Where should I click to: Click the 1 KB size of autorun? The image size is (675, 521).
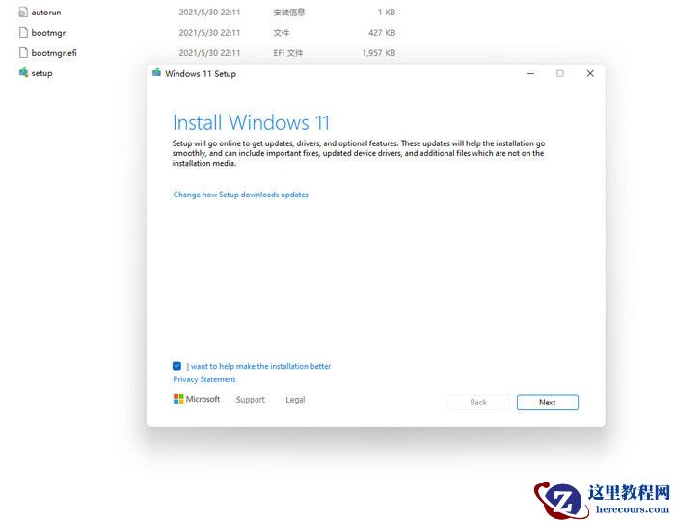[x=387, y=13]
